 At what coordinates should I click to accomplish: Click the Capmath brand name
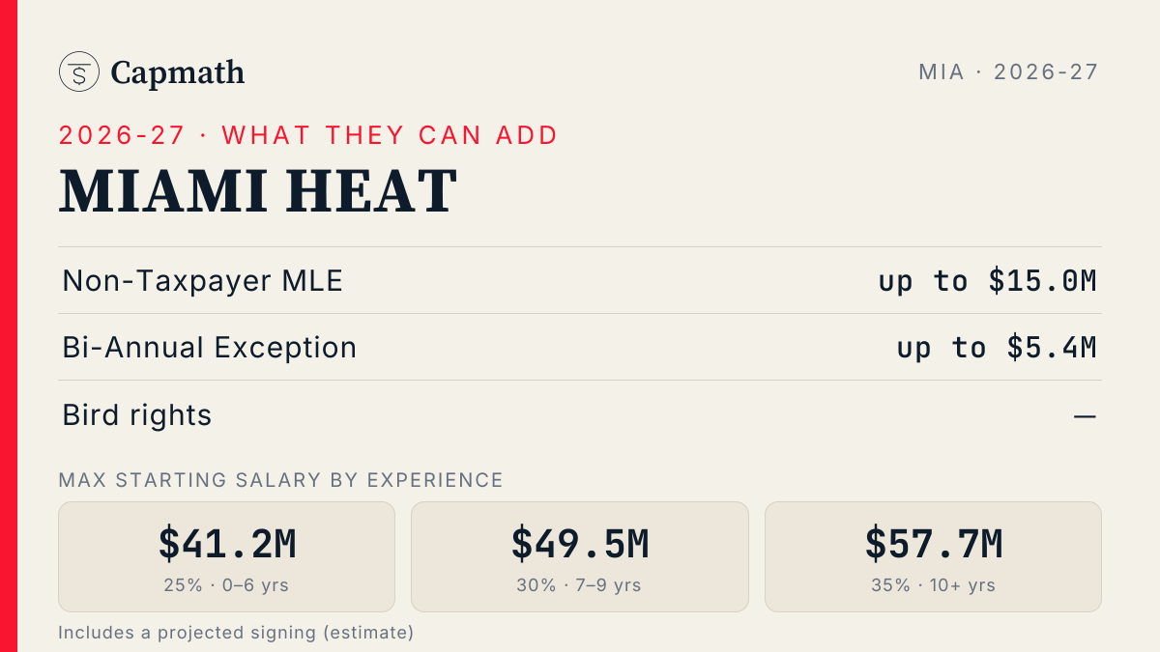tap(178, 72)
